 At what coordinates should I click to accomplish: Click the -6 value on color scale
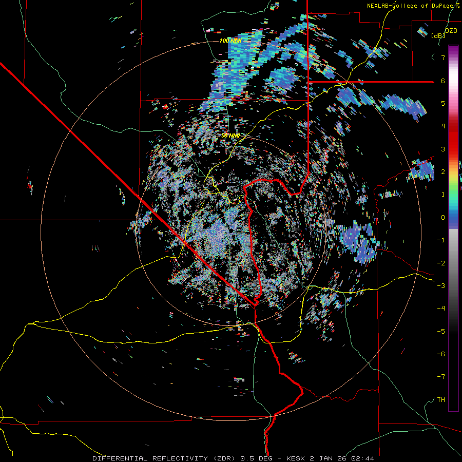[x=441, y=354]
